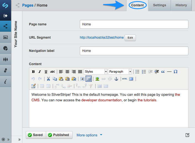Click the log out icon in sidebar
This screenshot has width=195, height=143.
5,16
